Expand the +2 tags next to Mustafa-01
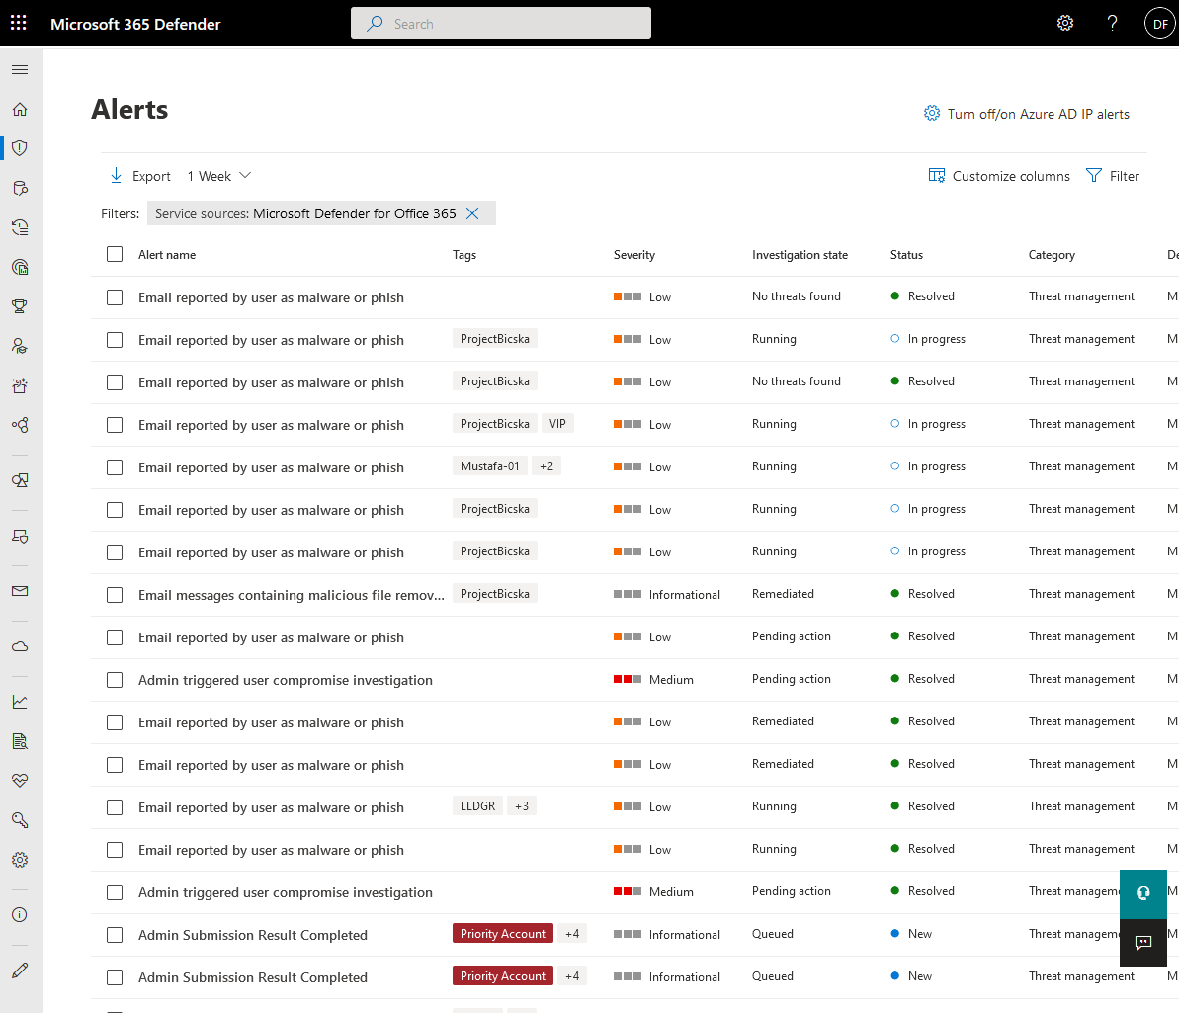The image size is (1179, 1013). [x=546, y=465]
